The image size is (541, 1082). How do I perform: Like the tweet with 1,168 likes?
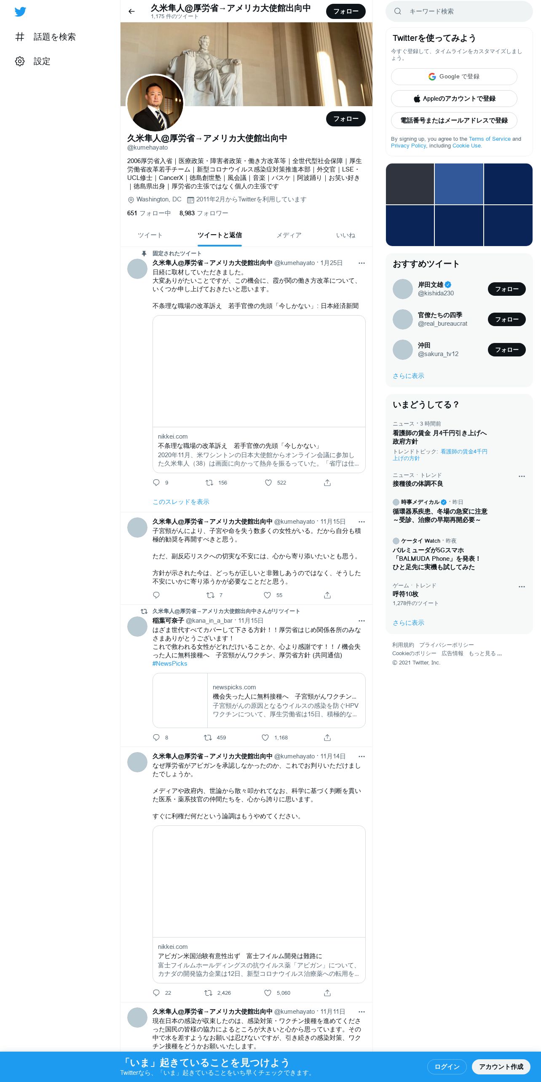pyautogui.click(x=265, y=738)
